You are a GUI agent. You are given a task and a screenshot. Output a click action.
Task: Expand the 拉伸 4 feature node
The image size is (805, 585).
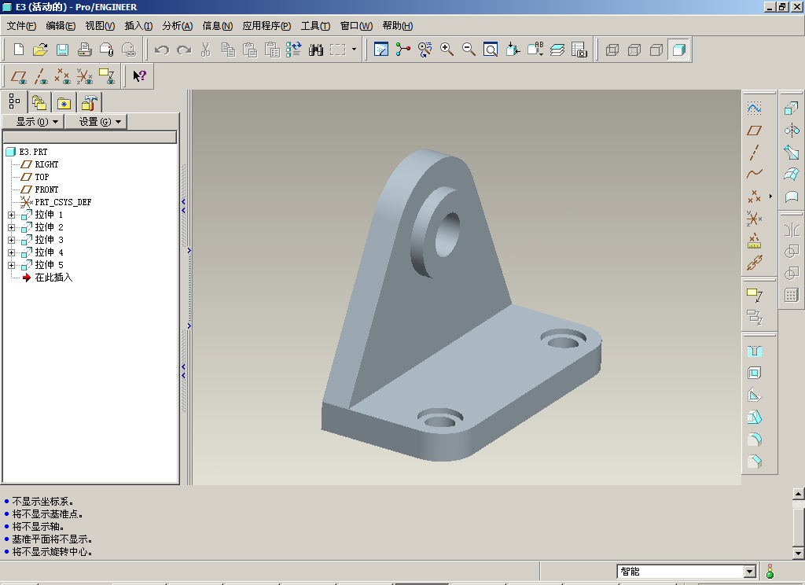(11, 252)
